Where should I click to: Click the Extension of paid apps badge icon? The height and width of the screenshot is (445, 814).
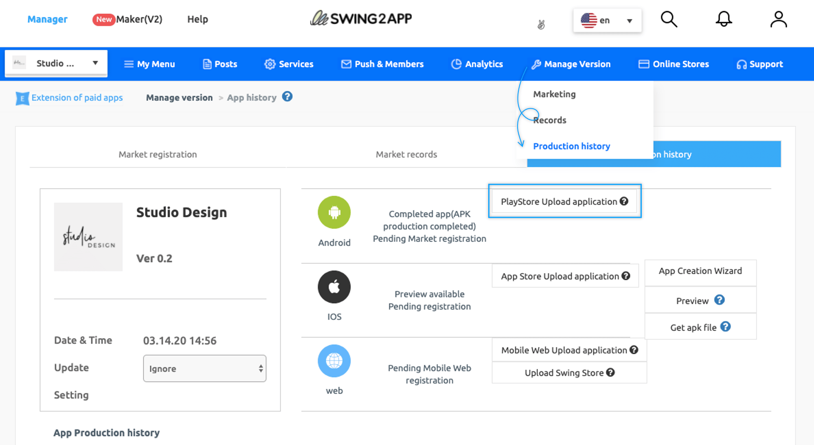tap(22, 98)
